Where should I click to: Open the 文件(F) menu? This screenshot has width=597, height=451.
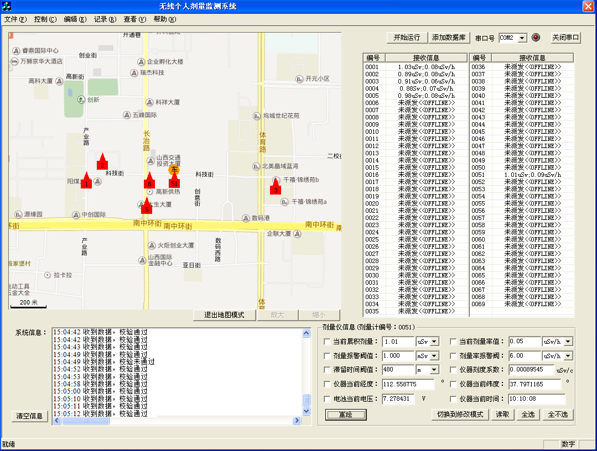point(15,19)
